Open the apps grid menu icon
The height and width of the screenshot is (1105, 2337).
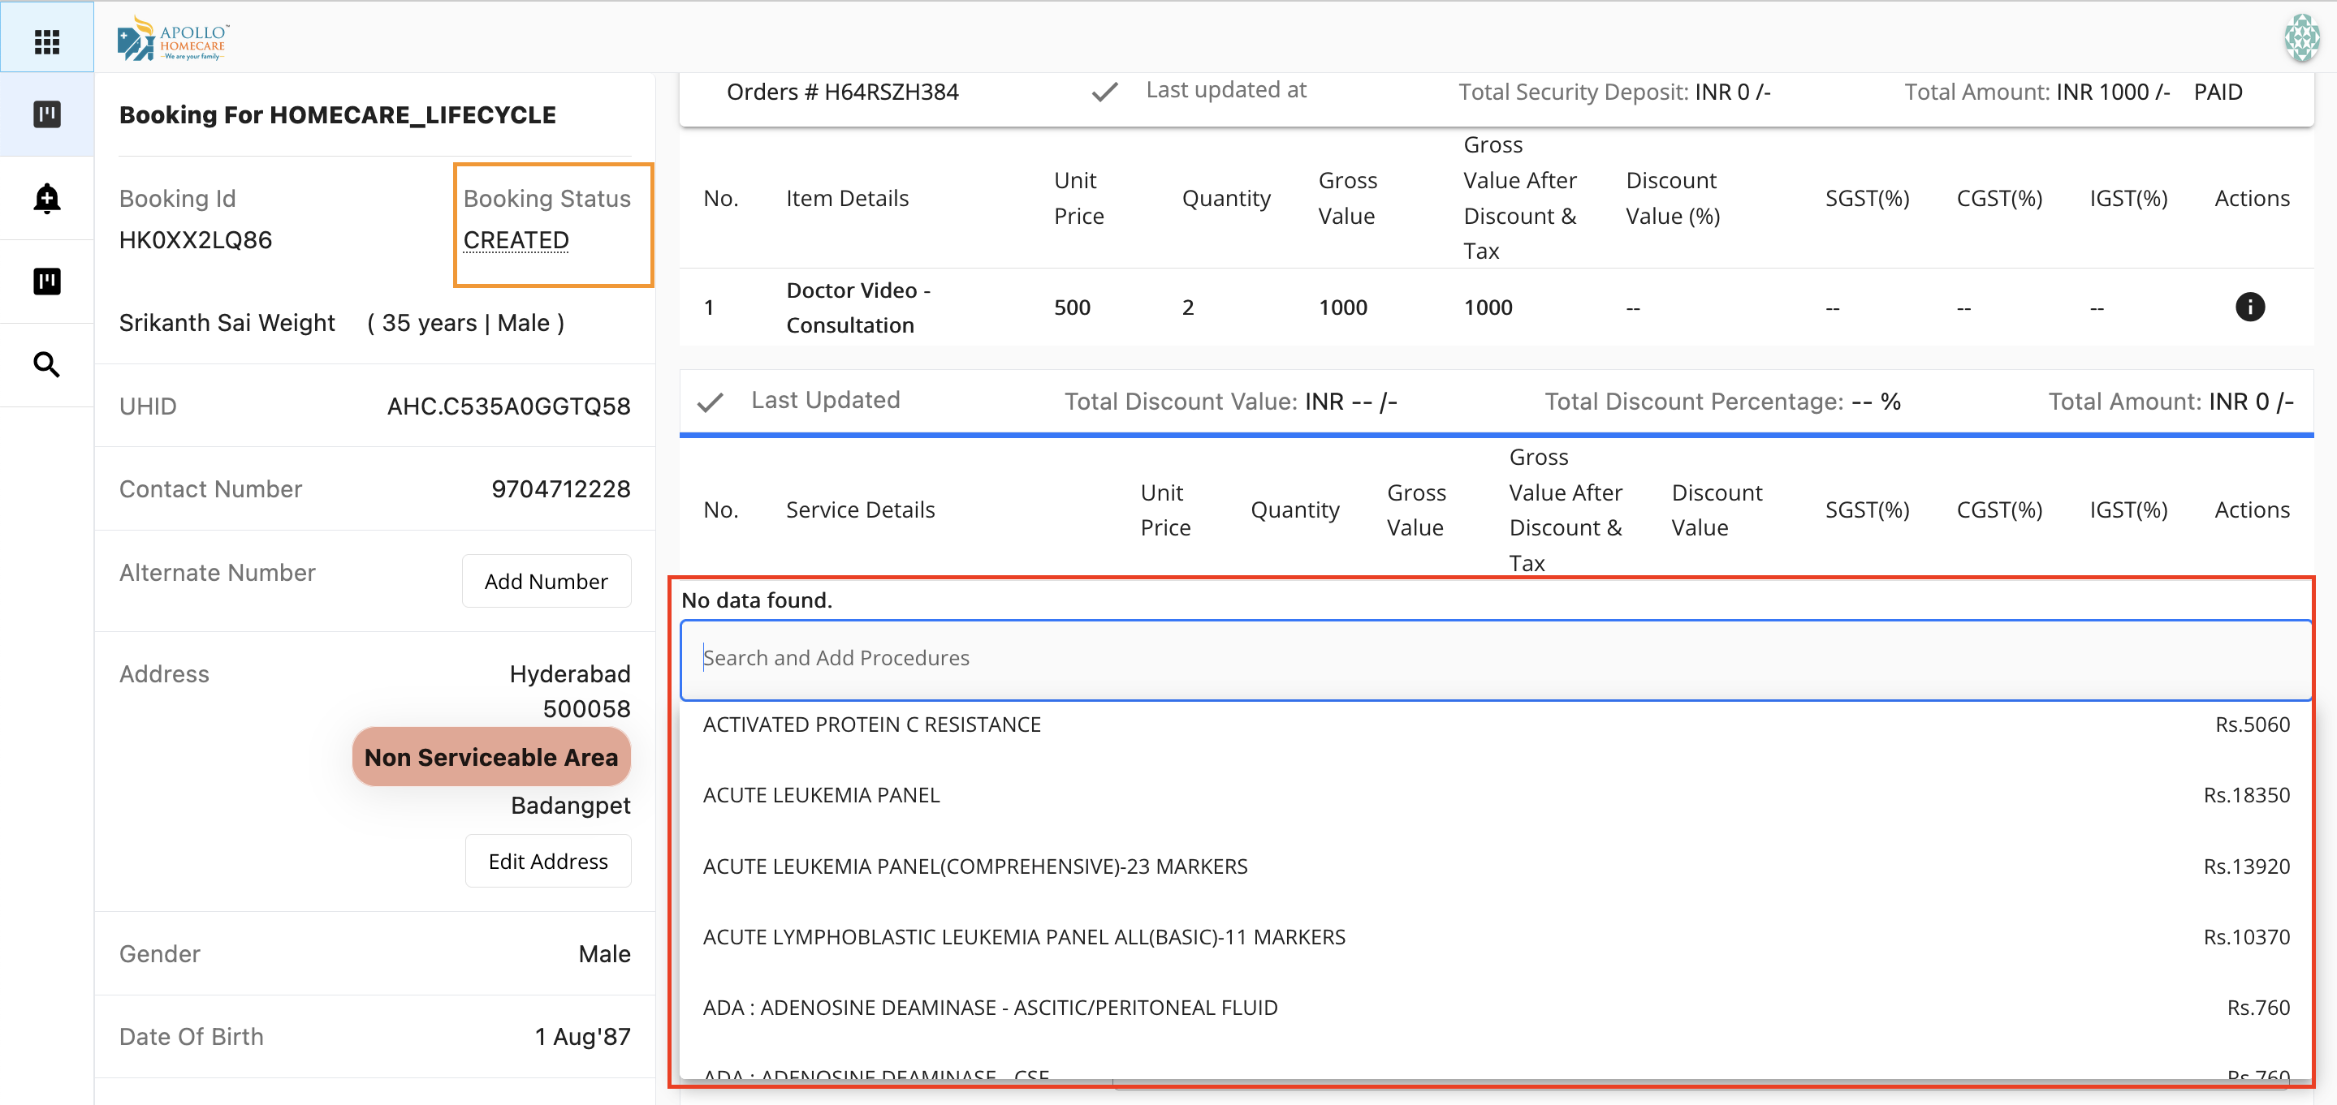pyautogui.click(x=46, y=41)
